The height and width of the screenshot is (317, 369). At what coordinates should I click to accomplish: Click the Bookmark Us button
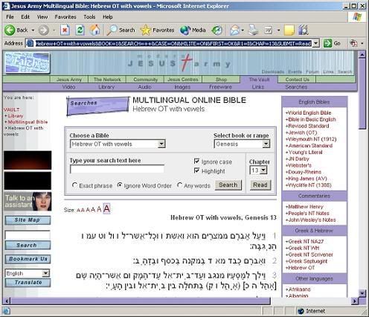pyautogui.click(x=28, y=259)
